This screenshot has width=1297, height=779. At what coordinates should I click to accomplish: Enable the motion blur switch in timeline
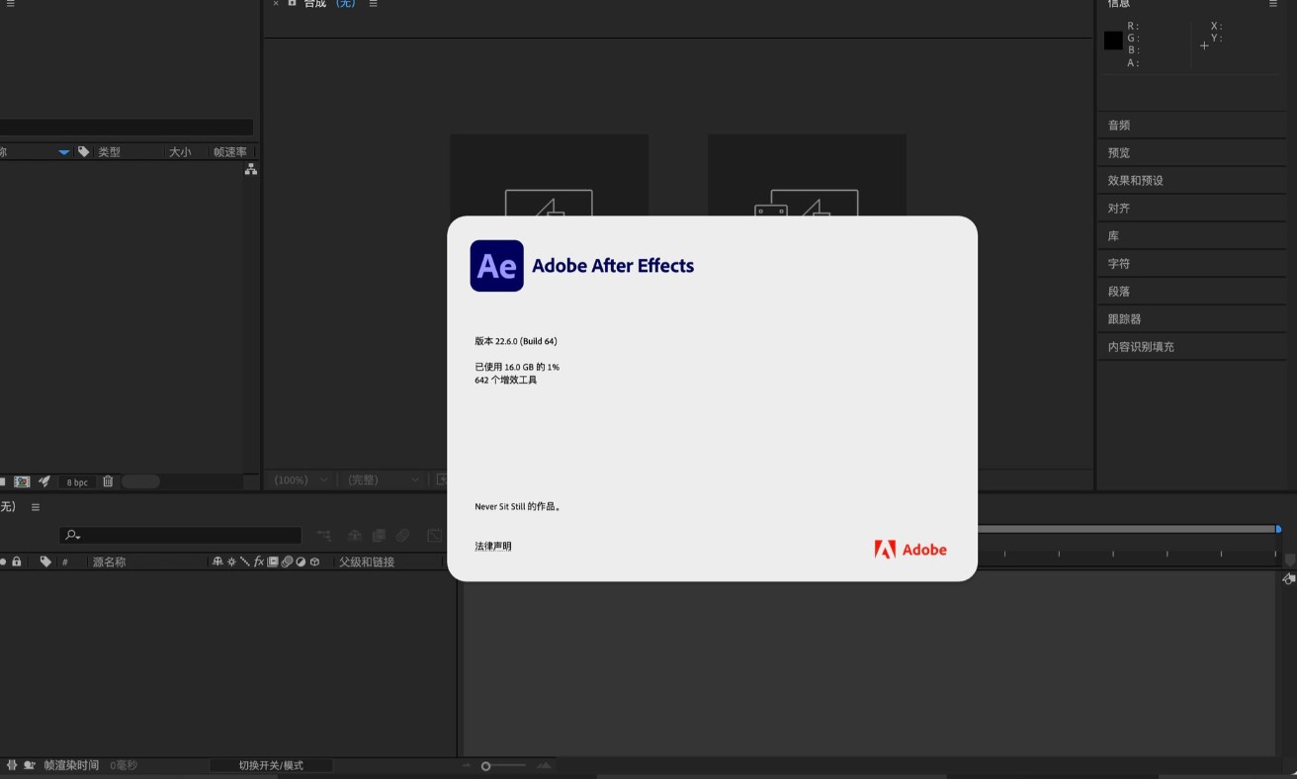(x=403, y=535)
